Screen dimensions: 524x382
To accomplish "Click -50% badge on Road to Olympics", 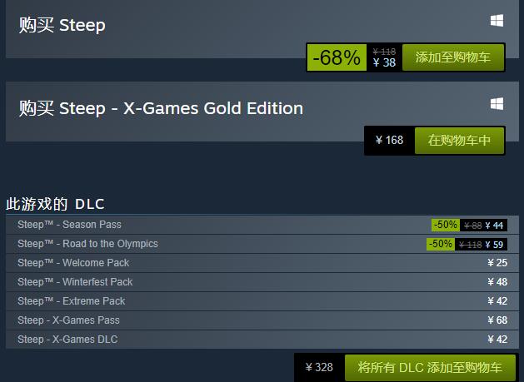I will pyautogui.click(x=440, y=244).
